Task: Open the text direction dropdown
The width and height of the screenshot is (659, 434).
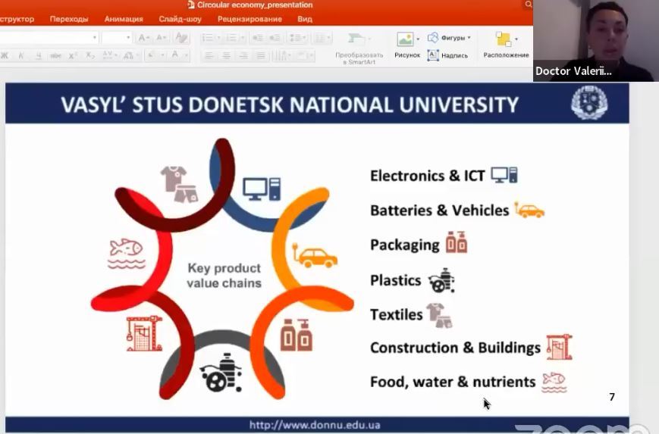Action: pyautogui.click(x=282, y=55)
